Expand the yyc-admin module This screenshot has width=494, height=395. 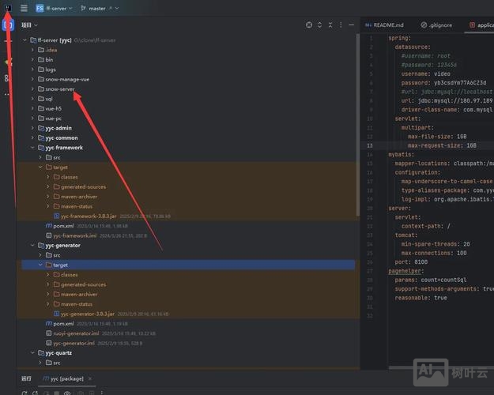pos(32,128)
